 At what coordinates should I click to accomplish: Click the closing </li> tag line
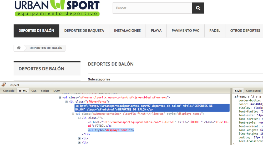point(86,134)
